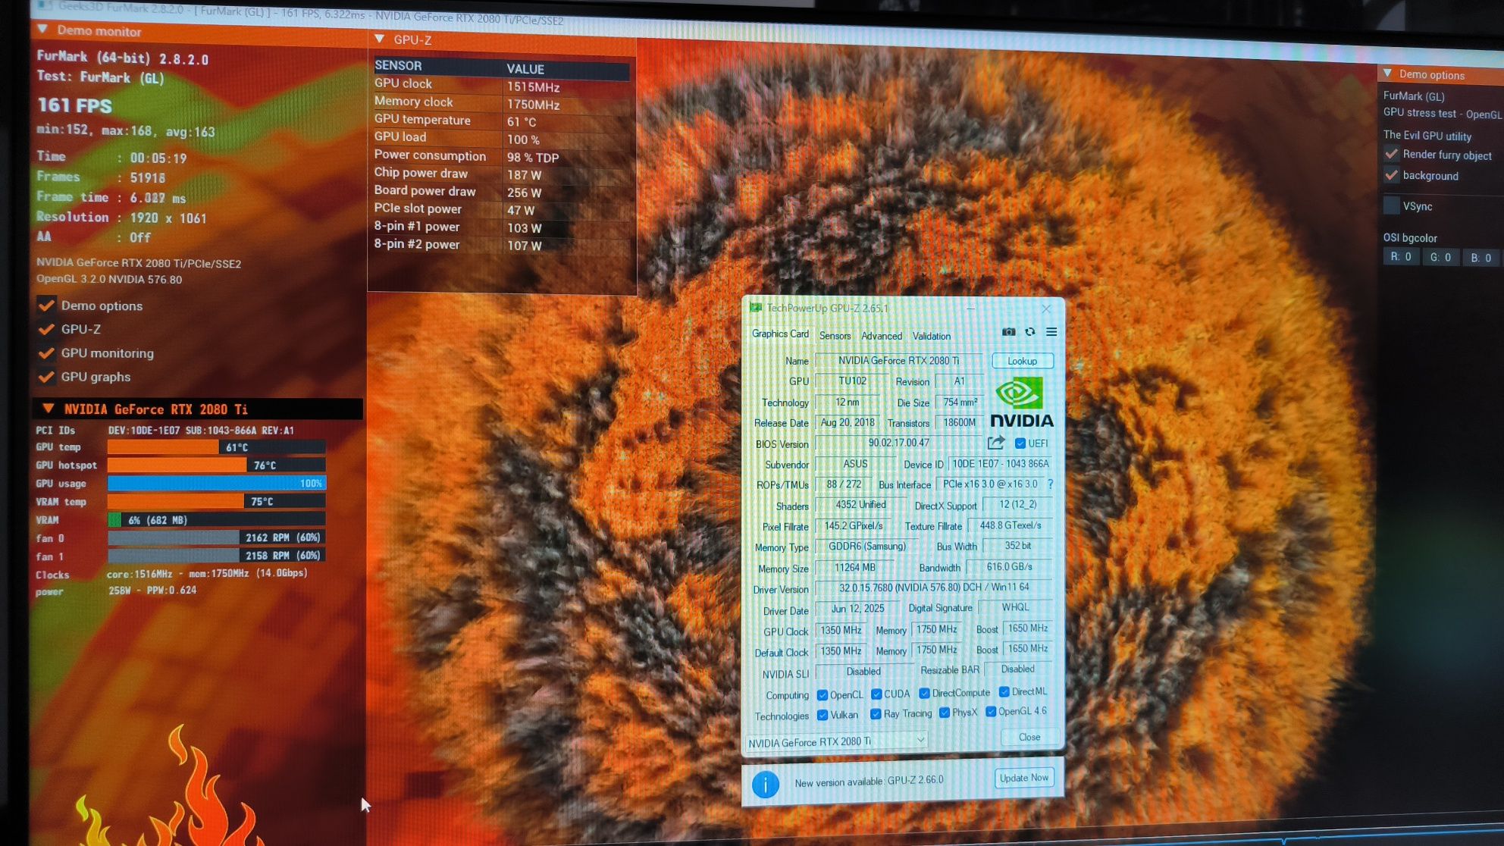Click the Bus Interface question mark icon
Screen dimensions: 1504x846
(x=1050, y=484)
